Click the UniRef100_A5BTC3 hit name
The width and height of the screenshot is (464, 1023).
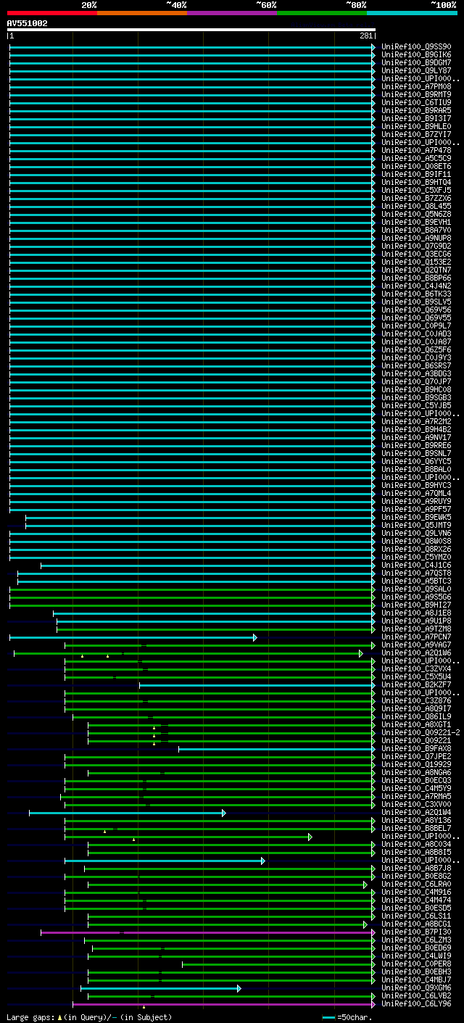[416, 581]
